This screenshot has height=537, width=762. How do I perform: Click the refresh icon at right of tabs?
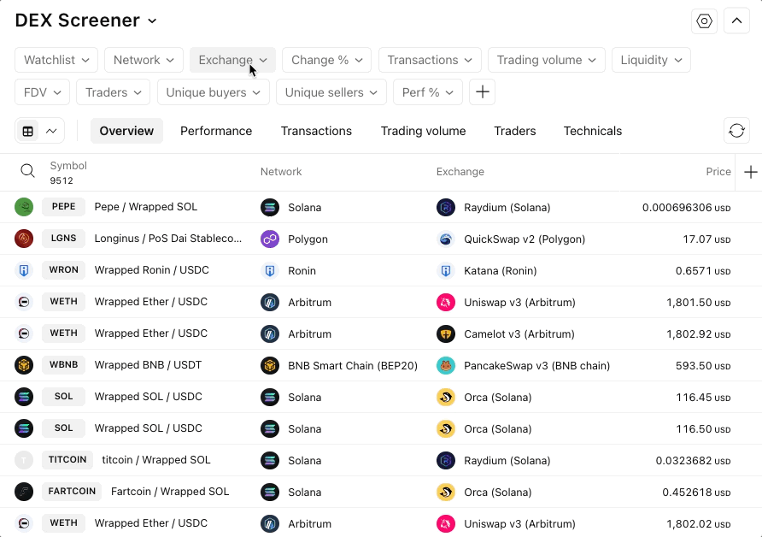[x=736, y=131]
